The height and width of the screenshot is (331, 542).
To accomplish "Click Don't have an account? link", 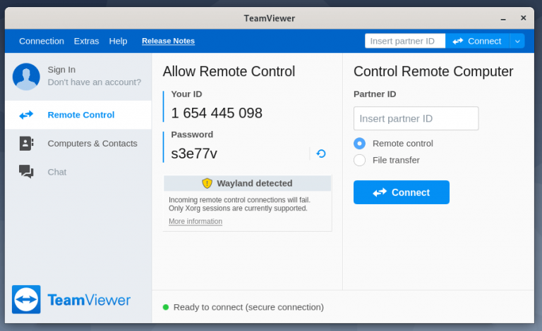I will (95, 82).
